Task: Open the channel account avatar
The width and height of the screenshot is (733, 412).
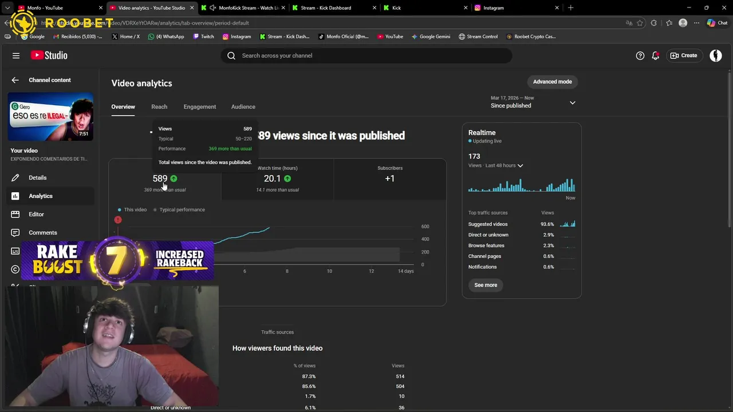Action: point(716,56)
